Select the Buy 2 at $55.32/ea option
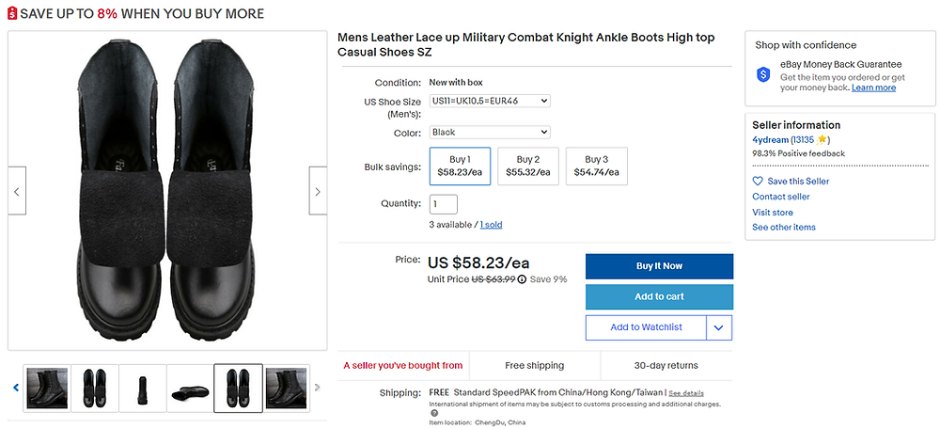The width and height of the screenshot is (940, 429). 527,167
